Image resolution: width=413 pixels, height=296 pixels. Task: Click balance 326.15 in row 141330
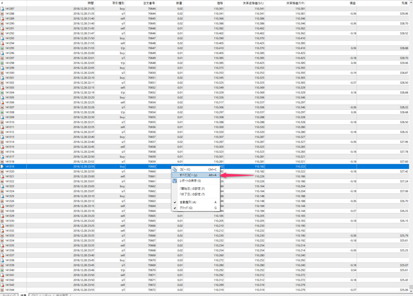click(x=404, y=221)
